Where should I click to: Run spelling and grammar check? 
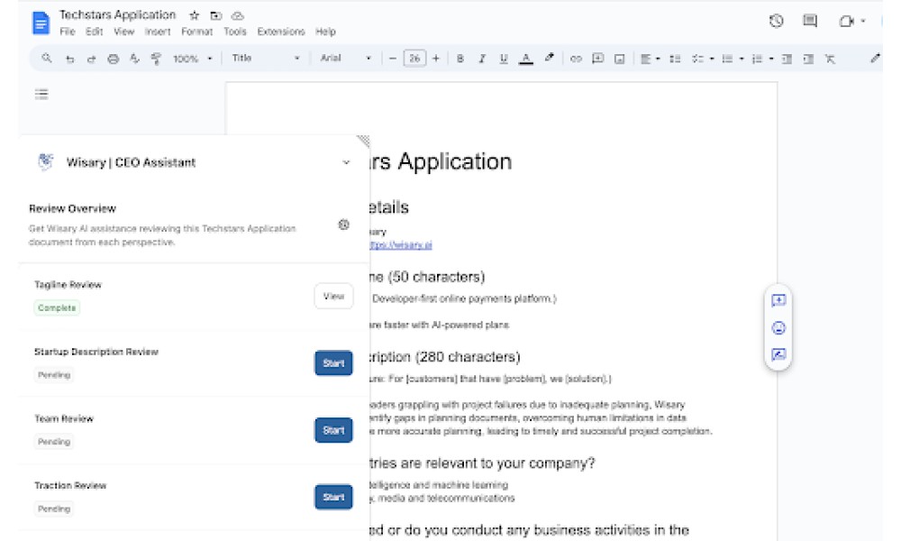[134, 59]
